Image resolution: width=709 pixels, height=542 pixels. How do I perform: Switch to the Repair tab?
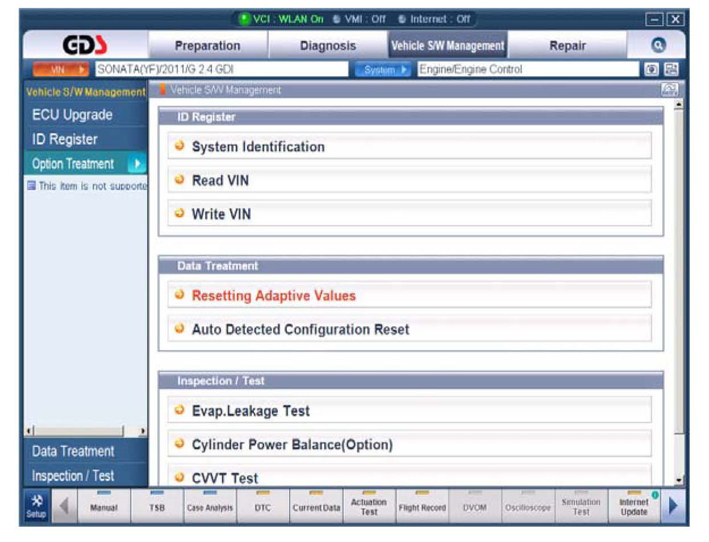(567, 45)
